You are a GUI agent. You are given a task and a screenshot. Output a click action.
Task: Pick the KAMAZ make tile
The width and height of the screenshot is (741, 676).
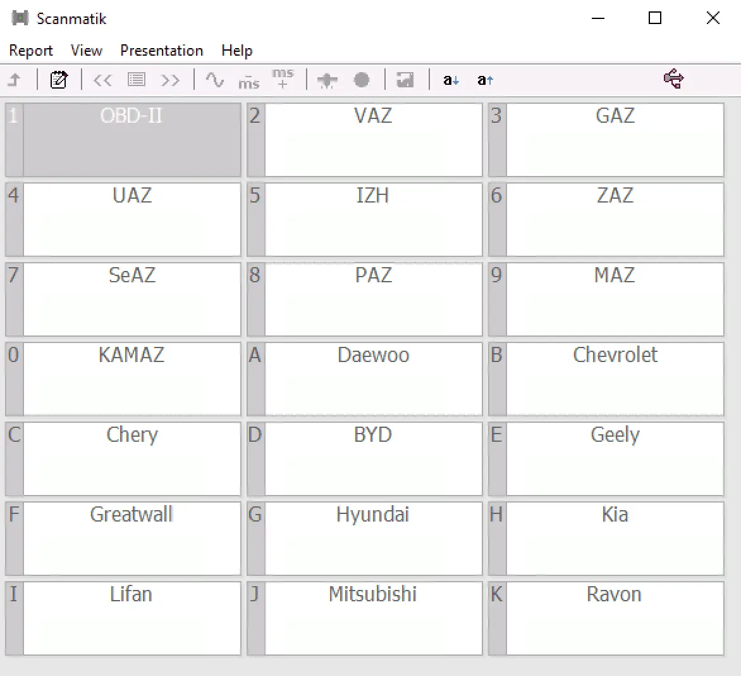132,379
